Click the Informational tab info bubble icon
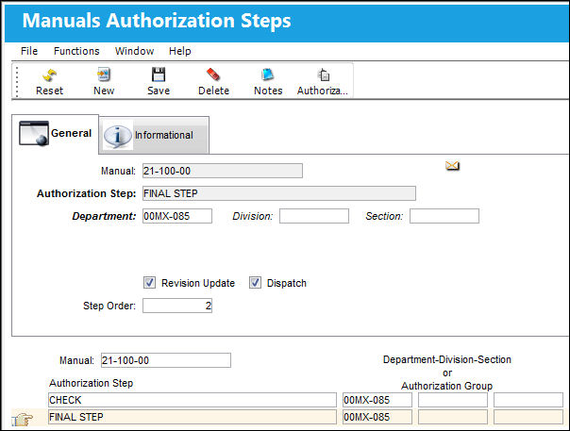 coord(117,135)
